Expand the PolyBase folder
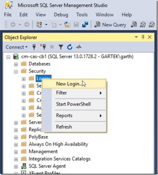158x175 pixels. coord(16,137)
